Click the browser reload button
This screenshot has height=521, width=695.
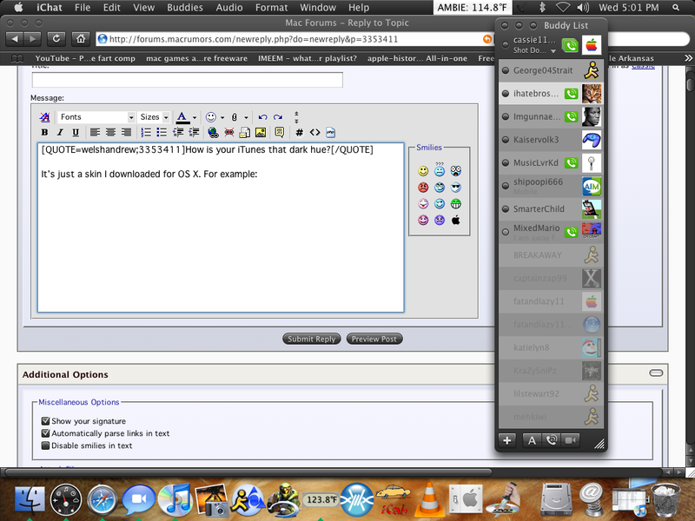pos(56,39)
